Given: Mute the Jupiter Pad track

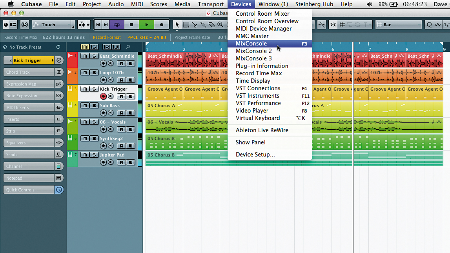Looking at the screenshot, I should (x=85, y=155).
